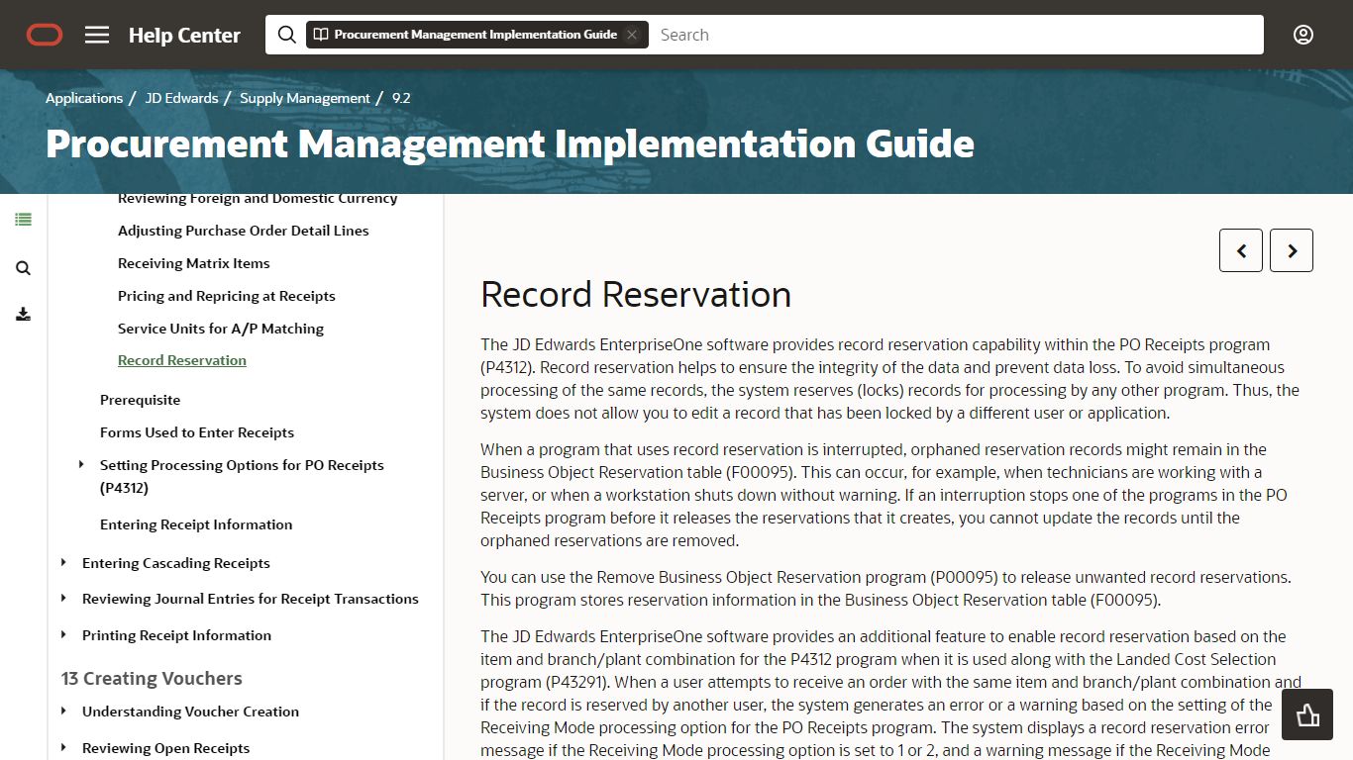Expand Setting Processing Options for PO Receipts
Screen dimensions: 1353x760
81,464
